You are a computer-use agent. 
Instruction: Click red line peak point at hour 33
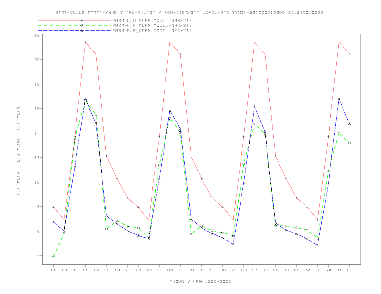[170, 42]
